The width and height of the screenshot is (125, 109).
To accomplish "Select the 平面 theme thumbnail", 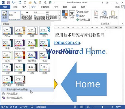I will point(32,43).
